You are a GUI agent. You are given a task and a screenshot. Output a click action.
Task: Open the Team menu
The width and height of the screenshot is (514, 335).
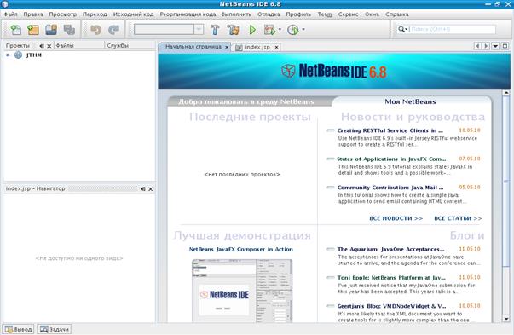325,14
